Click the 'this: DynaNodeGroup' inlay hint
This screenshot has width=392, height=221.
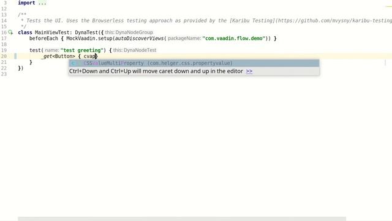[x=129, y=33]
